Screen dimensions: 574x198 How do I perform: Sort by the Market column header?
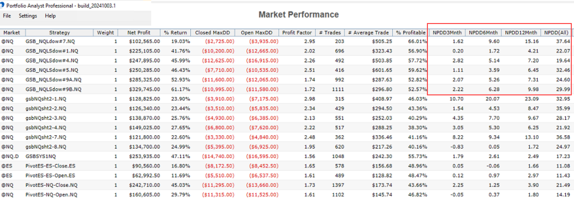coord(12,33)
